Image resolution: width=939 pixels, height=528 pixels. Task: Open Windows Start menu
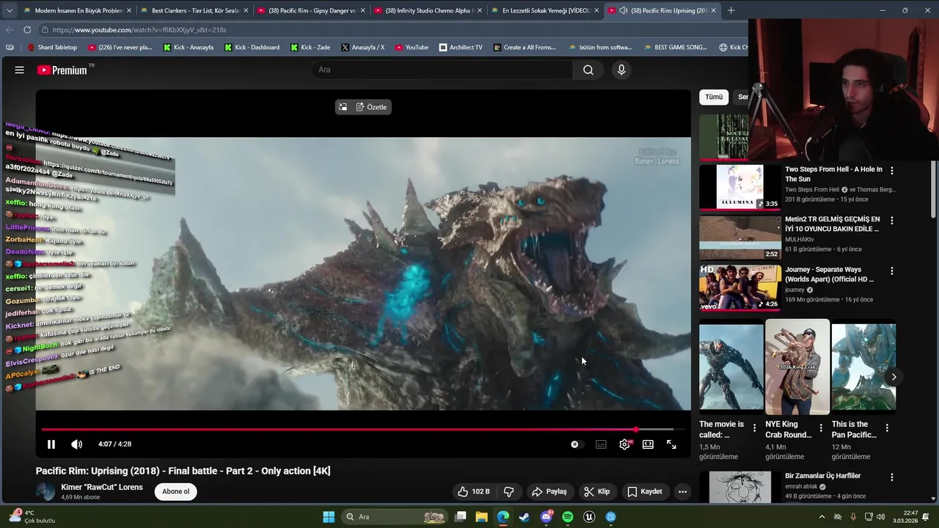(x=329, y=517)
